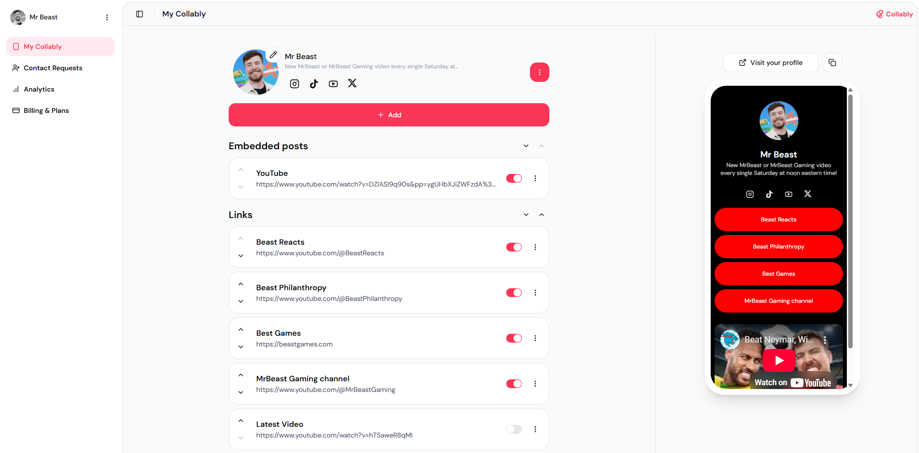Open red profile options menu button
The width and height of the screenshot is (919, 453).
click(x=540, y=72)
